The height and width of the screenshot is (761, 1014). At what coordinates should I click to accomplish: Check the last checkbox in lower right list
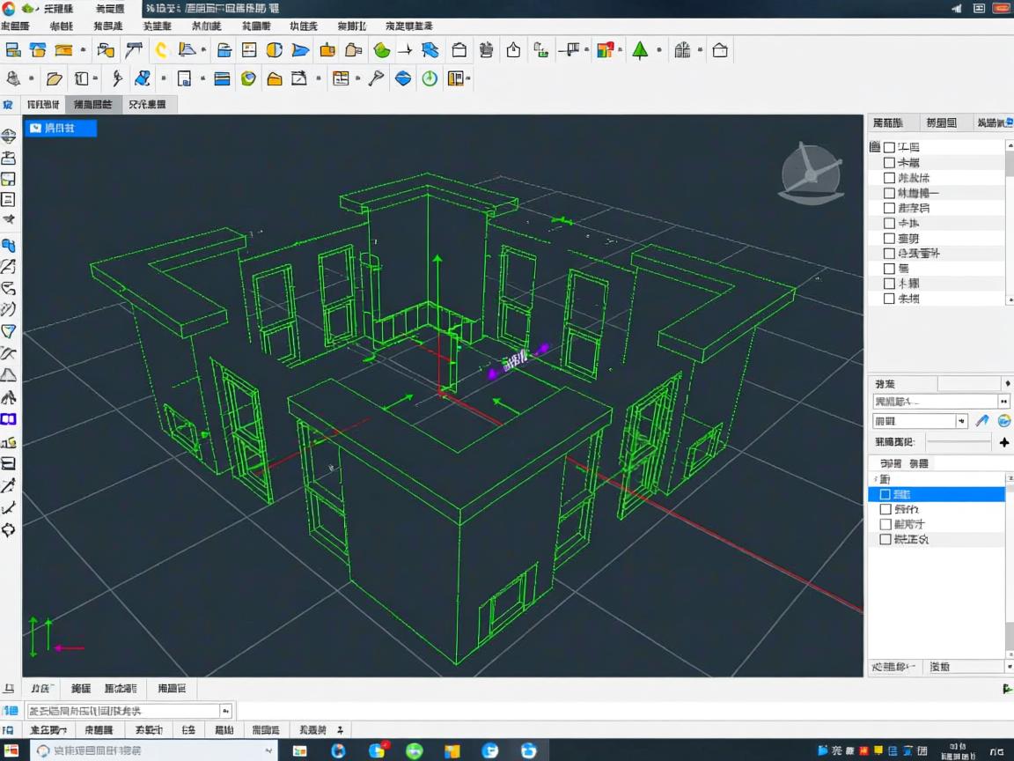(885, 539)
